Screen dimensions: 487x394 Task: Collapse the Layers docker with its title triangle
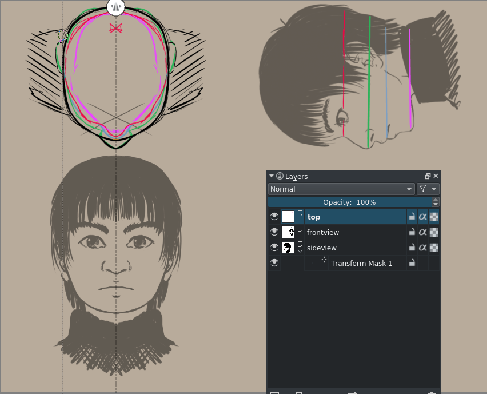(x=270, y=176)
